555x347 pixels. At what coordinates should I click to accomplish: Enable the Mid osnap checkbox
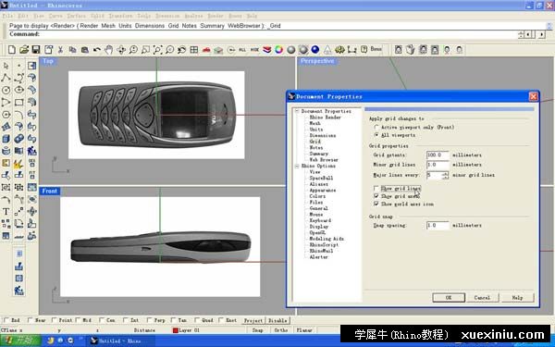pos(78,320)
